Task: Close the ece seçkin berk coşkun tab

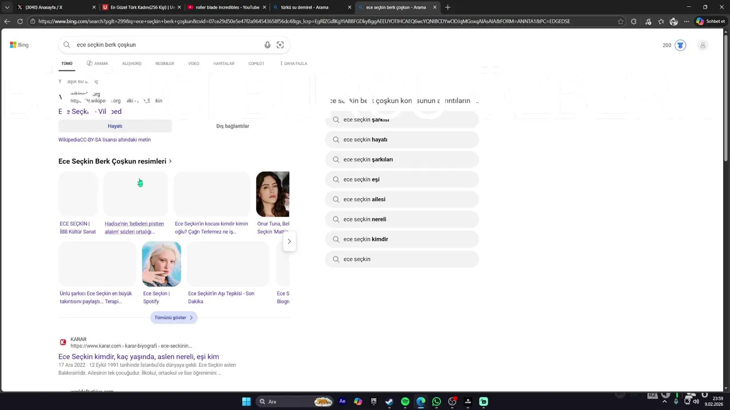Action: point(435,7)
